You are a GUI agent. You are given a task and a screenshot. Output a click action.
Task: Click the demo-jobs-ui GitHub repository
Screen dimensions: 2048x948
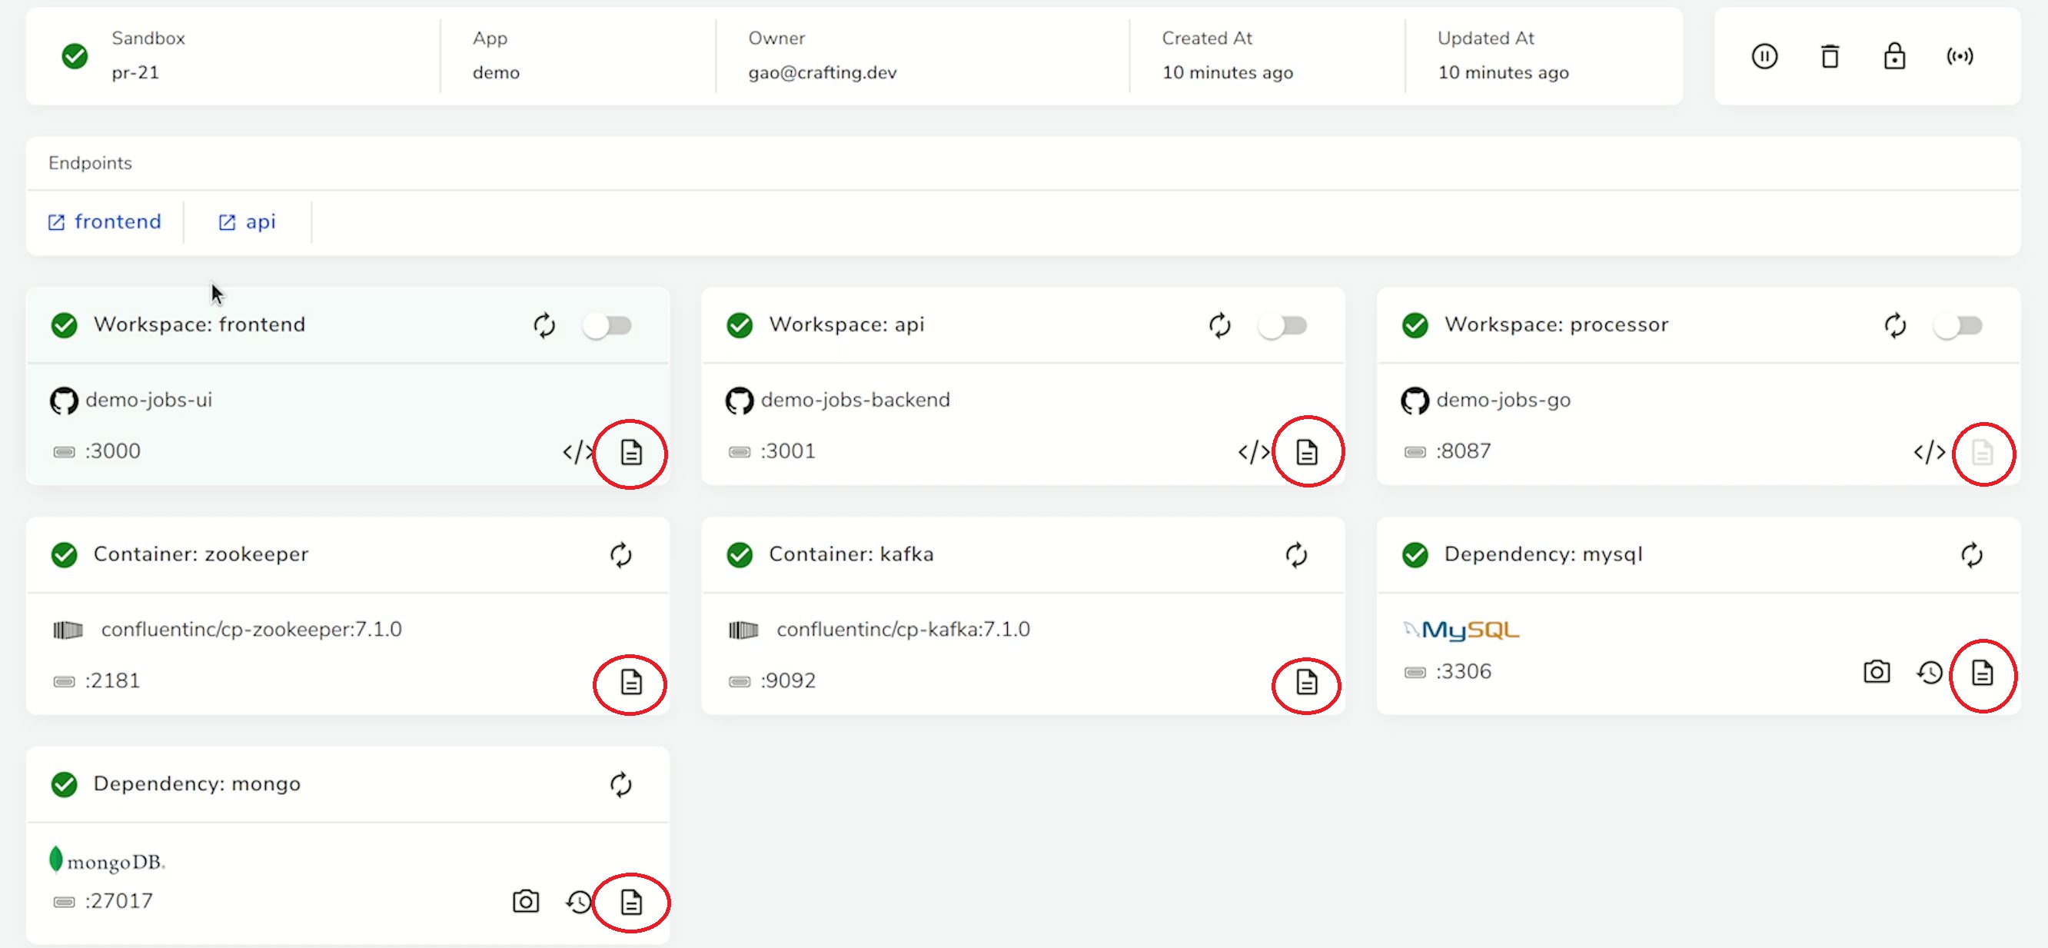pos(148,400)
